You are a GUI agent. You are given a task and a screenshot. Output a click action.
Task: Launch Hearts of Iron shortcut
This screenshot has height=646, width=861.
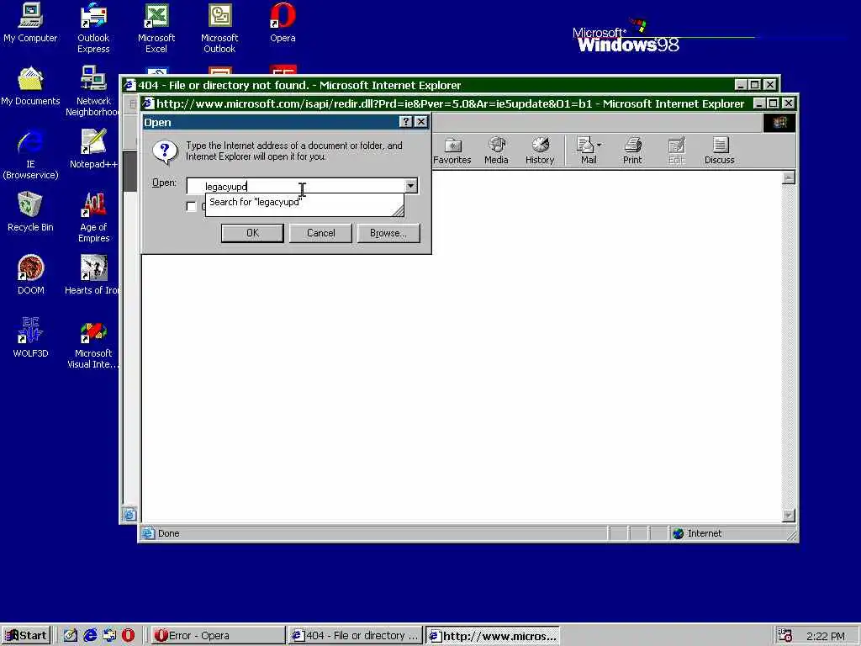(92, 275)
